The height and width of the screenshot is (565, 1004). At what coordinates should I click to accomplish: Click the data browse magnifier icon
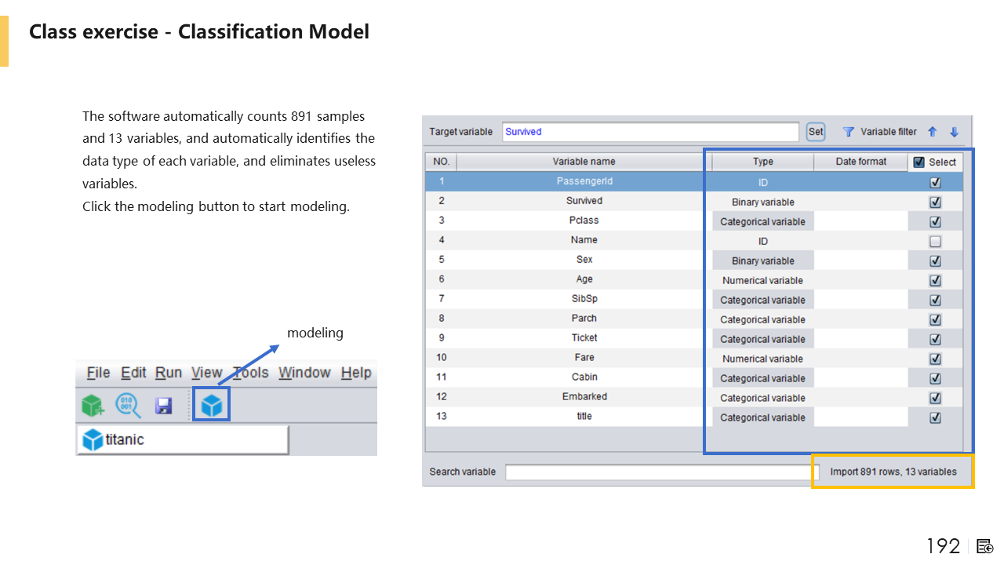click(128, 405)
